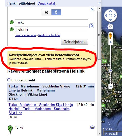Select the walking directions mode icon
The image size is (122, 136).
(56, 12)
